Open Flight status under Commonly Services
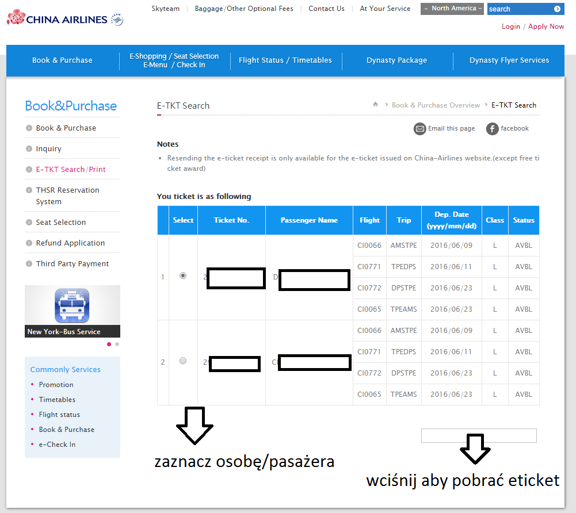The height and width of the screenshot is (513, 576). (x=59, y=415)
